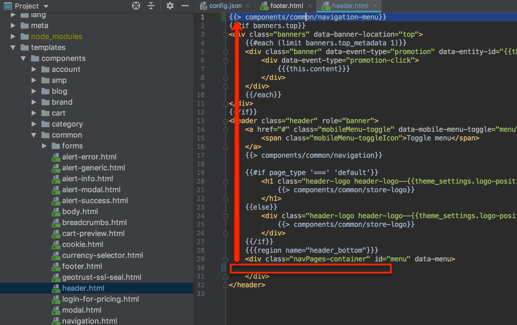
Task: Click line number 19 in the gutter
Action: pyautogui.click(x=201, y=173)
